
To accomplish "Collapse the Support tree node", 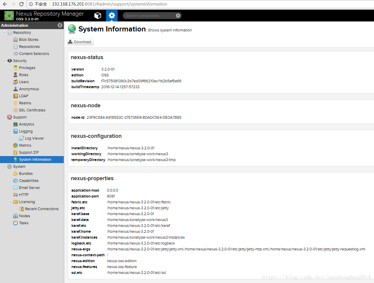I will (4, 117).
